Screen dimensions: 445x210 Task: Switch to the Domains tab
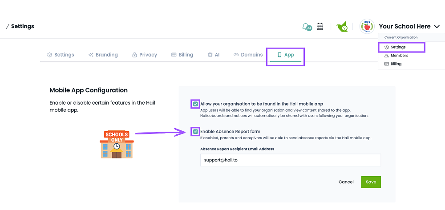(x=248, y=55)
